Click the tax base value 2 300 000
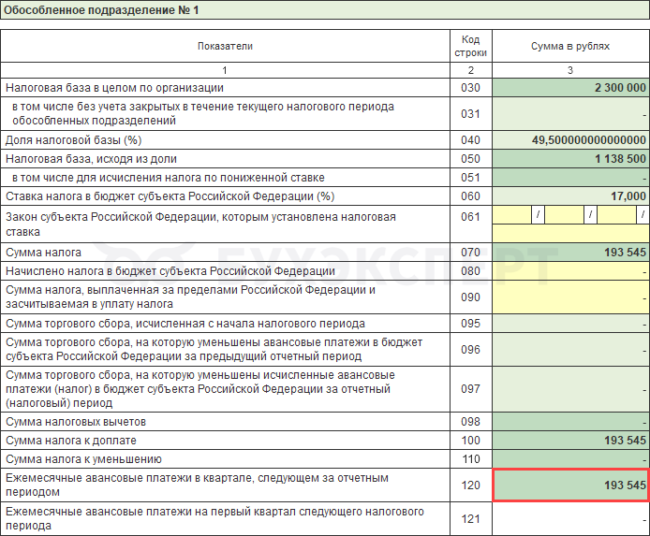The image size is (650, 536). pyautogui.click(x=570, y=88)
